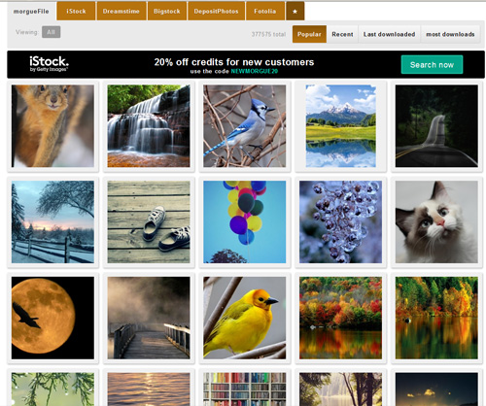
Task: Select the cat looking up thumbnail
Action: [x=436, y=221]
